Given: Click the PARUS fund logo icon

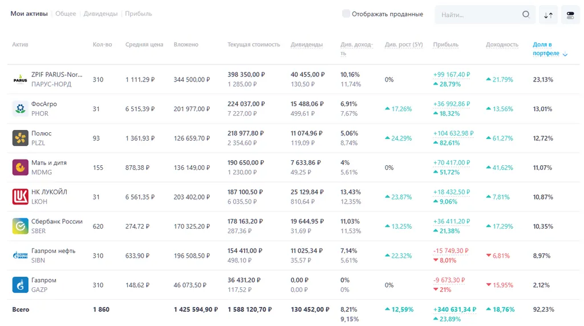Looking at the screenshot, I should 20,80.
